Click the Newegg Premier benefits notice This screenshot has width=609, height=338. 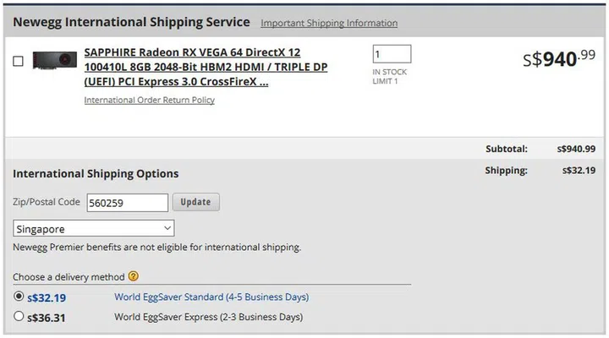pos(157,248)
